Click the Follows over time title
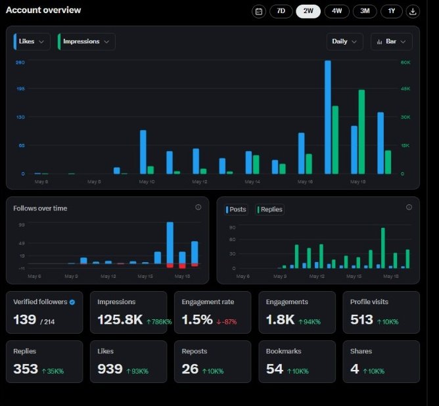Viewport: 439px width, 406px height. [40, 208]
